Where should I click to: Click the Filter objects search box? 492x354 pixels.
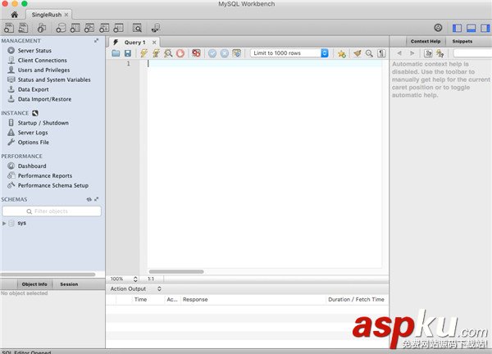(52, 211)
